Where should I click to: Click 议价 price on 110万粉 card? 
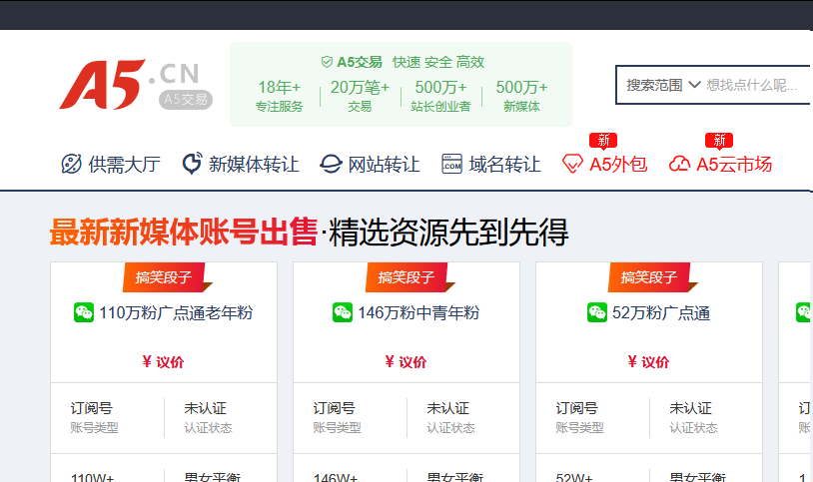point(164,362)
